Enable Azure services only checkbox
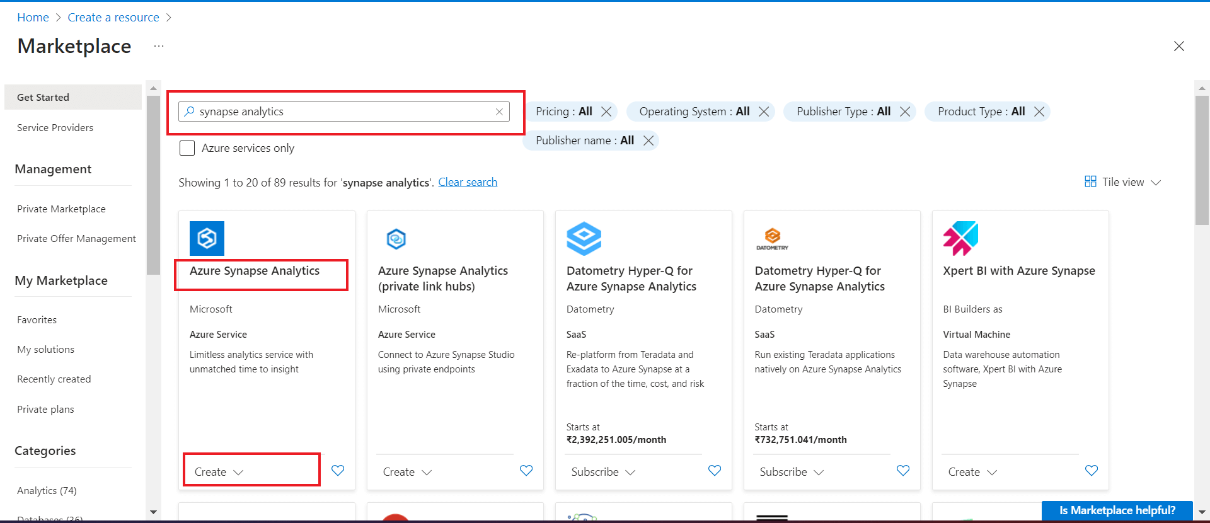Image resolution: width=1210 pixels, height=523 pixels. pyautogui.click(x=187, y=148)
